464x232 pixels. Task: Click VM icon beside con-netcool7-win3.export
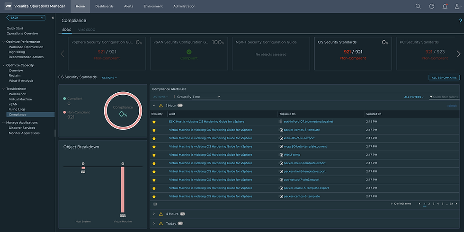(281, 179)
